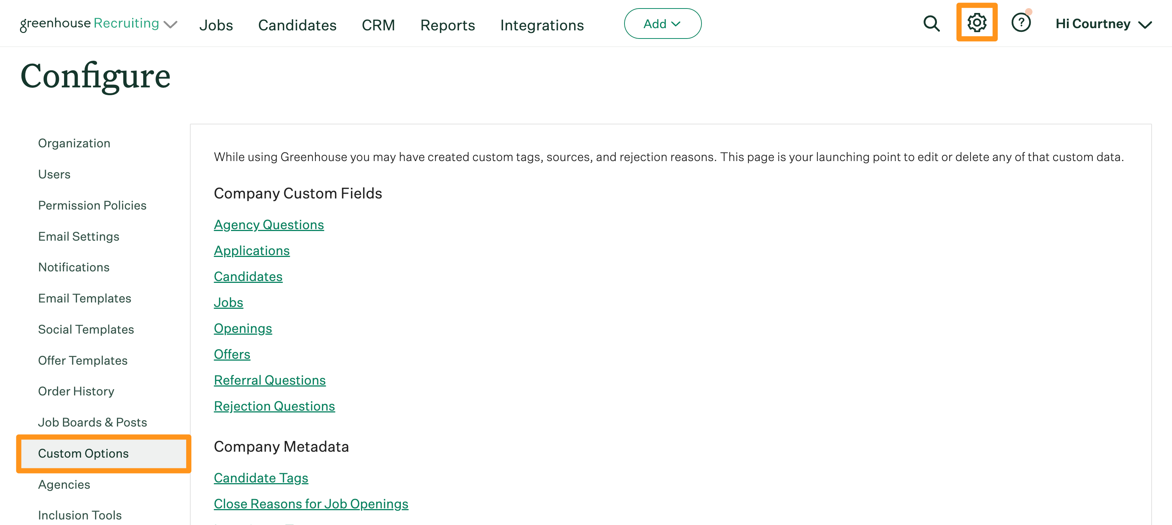Image resolution: width=1172 pixels, height=525 pixels.
Task: Click the Rejection Questions link
Action: pos(274,405)
